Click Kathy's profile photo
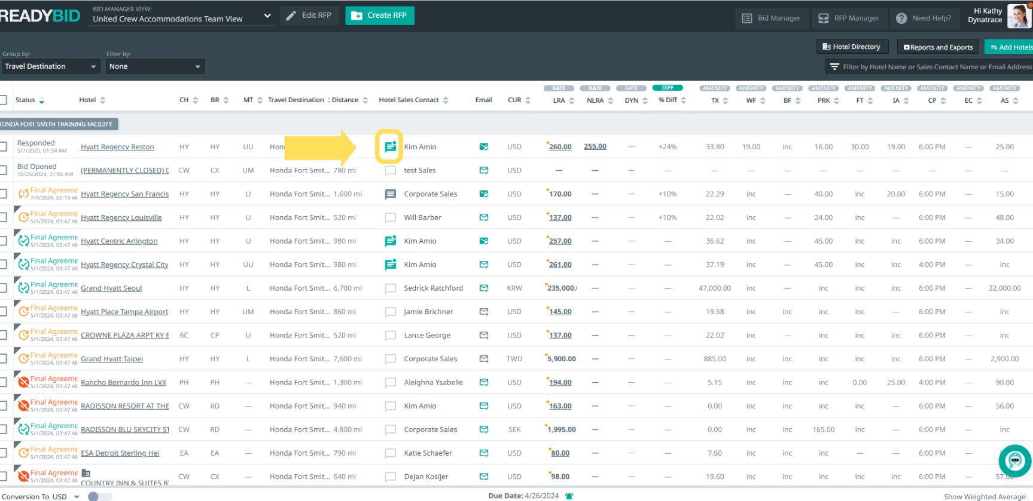This screenshot has height=501, width=1033. pyautogui.click(x=1019, y=16)
